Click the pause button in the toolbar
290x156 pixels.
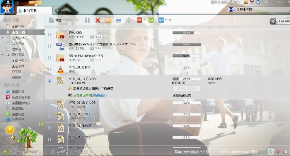(87, 20)
